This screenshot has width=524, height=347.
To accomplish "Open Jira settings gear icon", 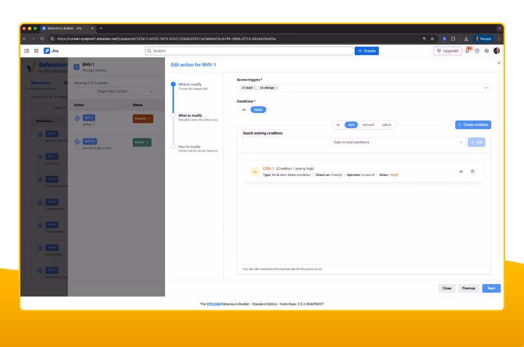I will point(486,51).
